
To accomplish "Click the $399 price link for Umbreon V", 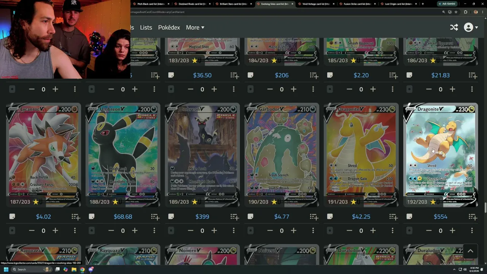I will pyautogui.click(x=202, y=217).
